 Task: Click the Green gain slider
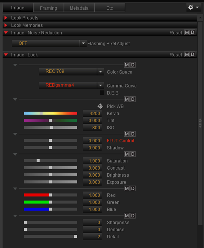pyautogui.click(x=51, y=202)
